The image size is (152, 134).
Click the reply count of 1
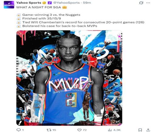click(23, 130)
